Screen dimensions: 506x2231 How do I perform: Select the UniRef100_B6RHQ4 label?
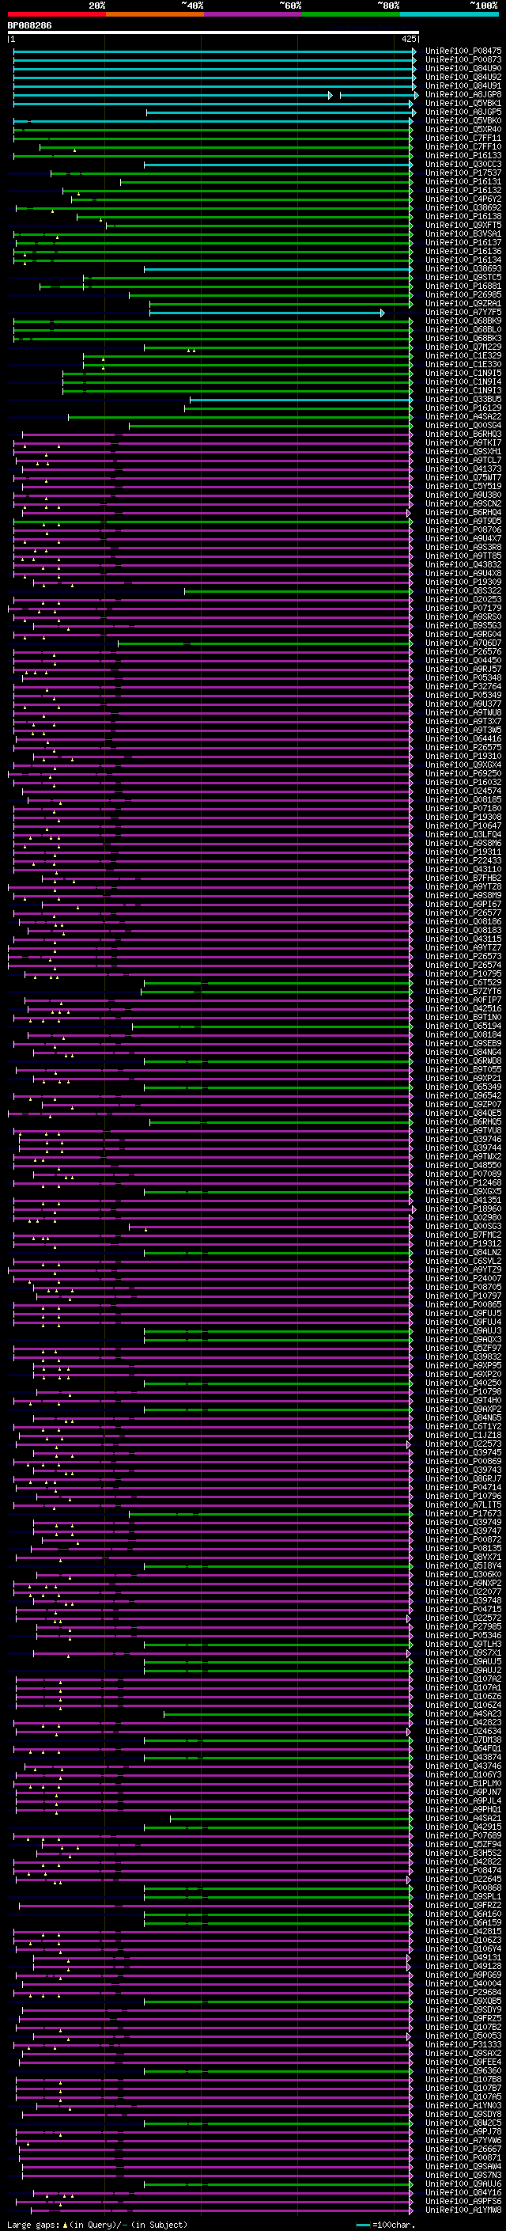pyautogui.click(x=463, y=513)
